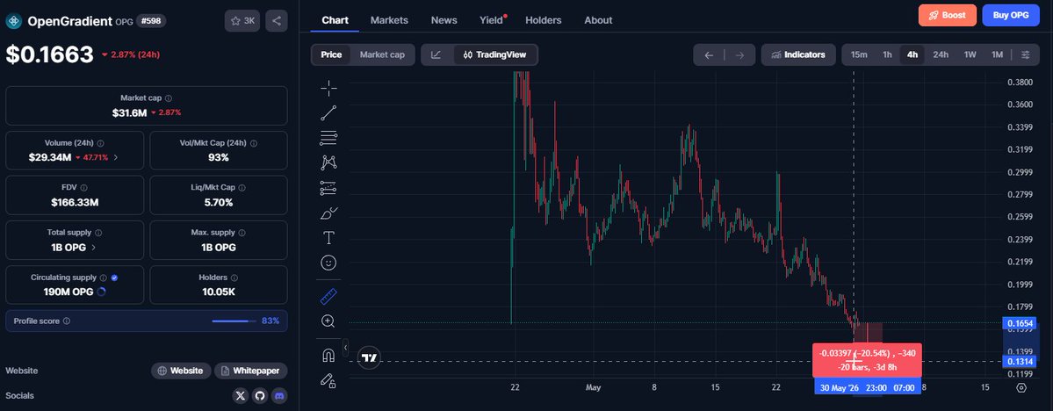
Task: Set interval to 15m
Action: coord(859,55)
